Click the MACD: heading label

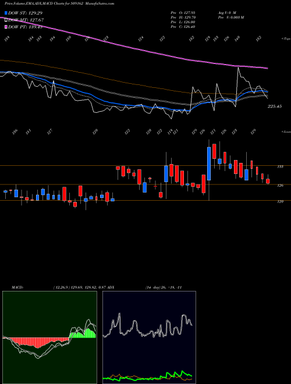[17, 287]
